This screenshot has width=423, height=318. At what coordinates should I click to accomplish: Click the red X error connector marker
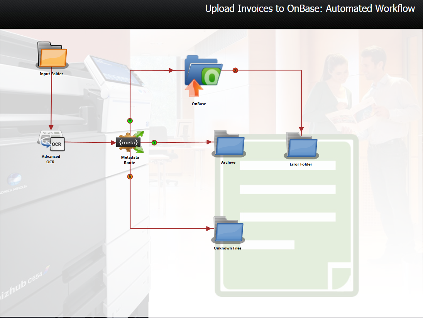click(x=235, y=70)
